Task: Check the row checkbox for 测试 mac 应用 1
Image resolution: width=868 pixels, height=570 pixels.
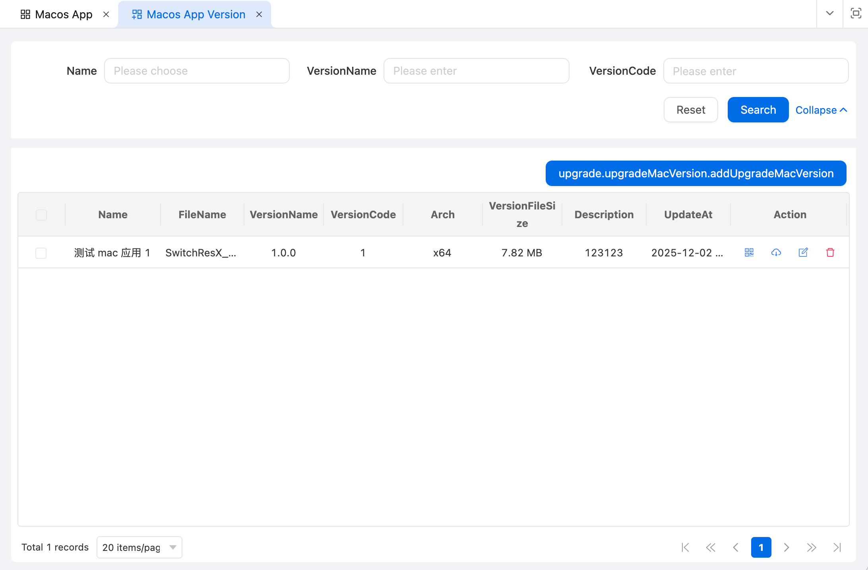Action: coord(41,253)
